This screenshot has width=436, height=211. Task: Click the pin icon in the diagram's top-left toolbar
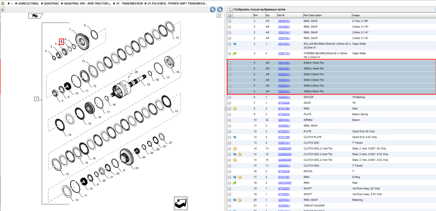click(2, 9)
